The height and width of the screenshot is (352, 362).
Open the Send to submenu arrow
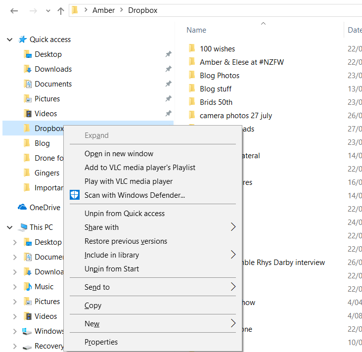233,287
